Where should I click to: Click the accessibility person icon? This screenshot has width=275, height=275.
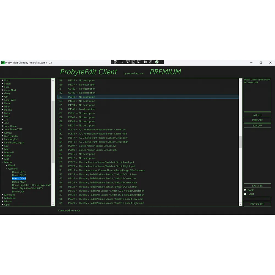[151, 62]
